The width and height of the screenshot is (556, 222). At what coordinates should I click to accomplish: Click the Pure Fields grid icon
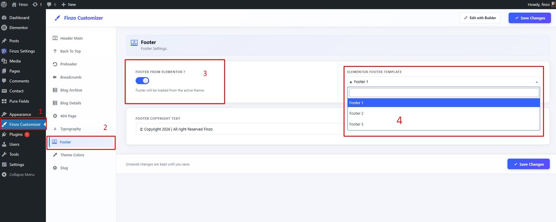pos(4,101)
